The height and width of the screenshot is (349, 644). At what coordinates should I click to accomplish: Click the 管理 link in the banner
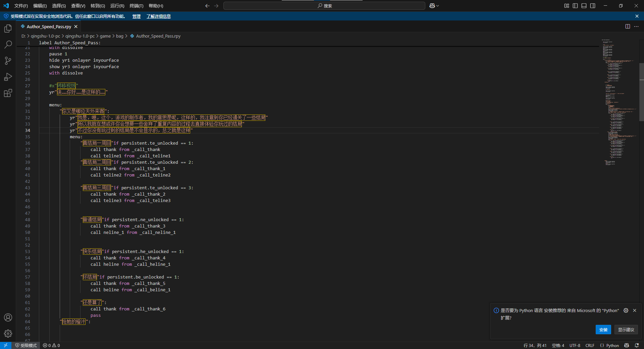[137, 16]
